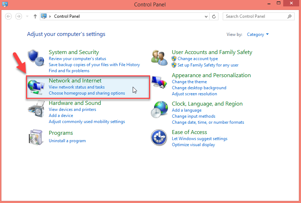Open Adjust screen resolution link
301x203 pixels.
pos(194,94)
